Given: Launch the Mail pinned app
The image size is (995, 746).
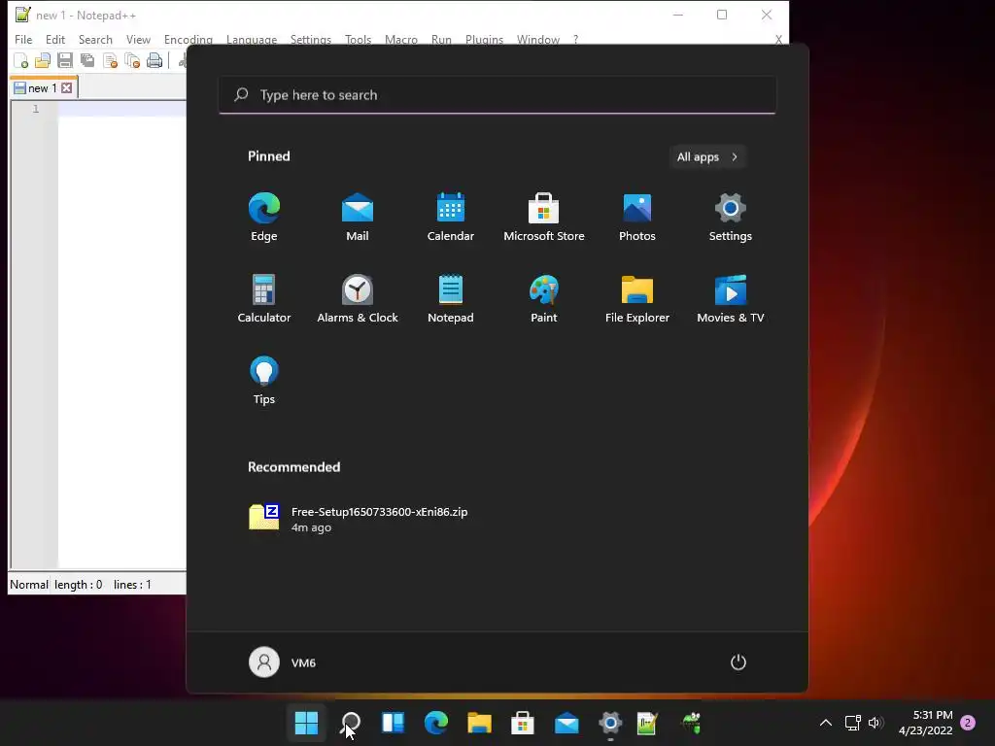Looking at the screenshot, I should (358, 217).
